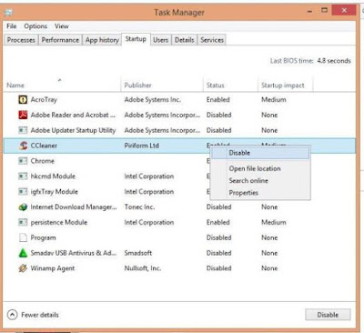Click the Winamp Agent icon
The image size is (364, 333).
(x=23, y=268)
